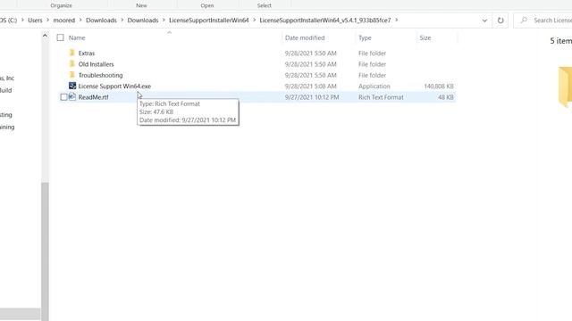Toggle the select-all checkbox in header
The image size is (572, 321).
coord(60,37)
